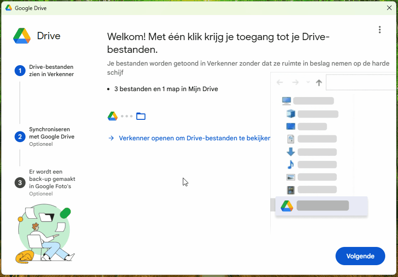Click the Google Drive logo in sidebar

22,36
